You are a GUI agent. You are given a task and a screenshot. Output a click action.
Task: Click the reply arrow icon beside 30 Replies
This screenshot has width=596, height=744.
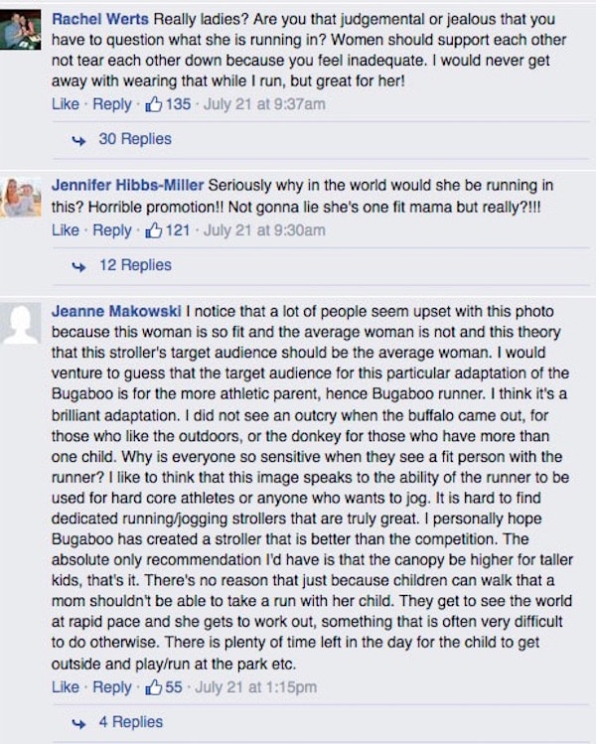click(x=78, y=140)
